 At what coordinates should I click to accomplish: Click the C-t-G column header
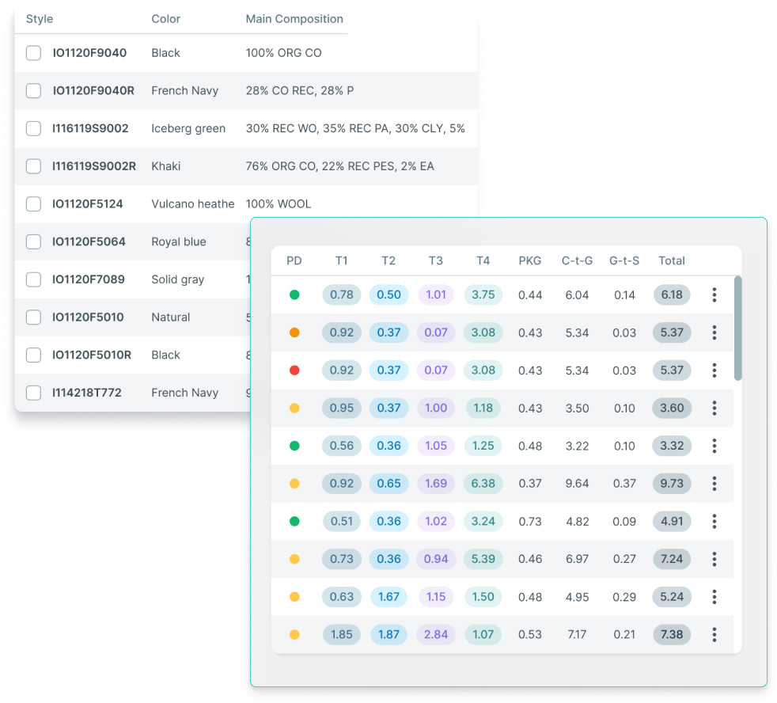(x=577, y=260)
